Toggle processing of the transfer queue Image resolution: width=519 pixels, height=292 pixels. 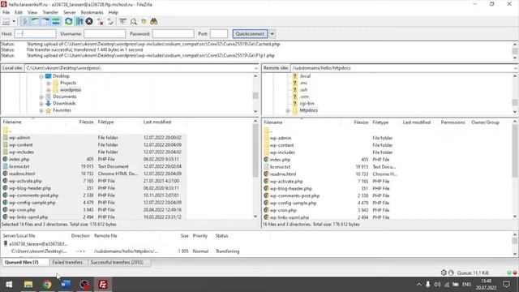pos(79,22)
